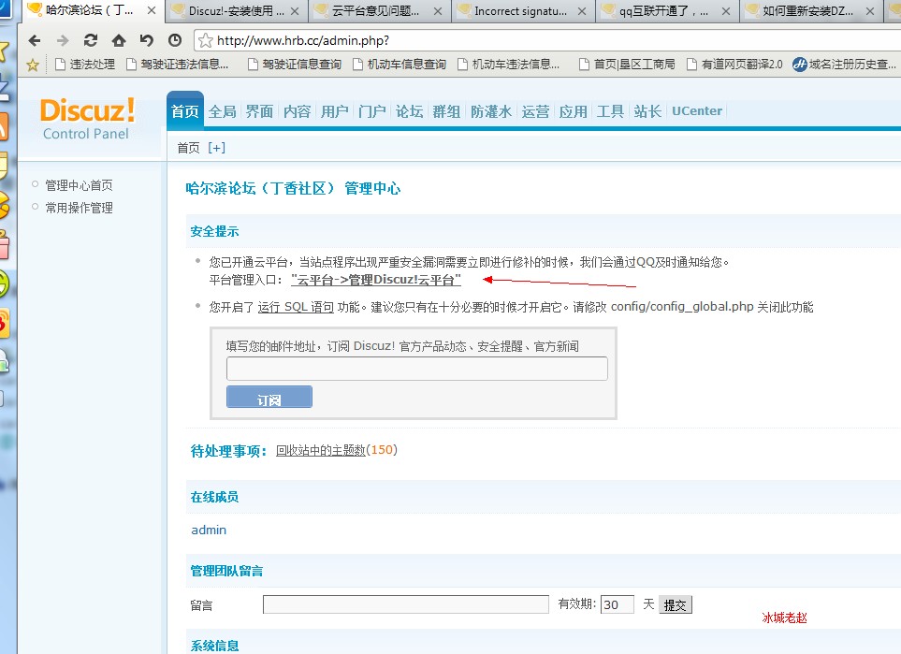Open the 应用 admin menu
Viewport: 901px width, 654px height.
coord(573,111)
